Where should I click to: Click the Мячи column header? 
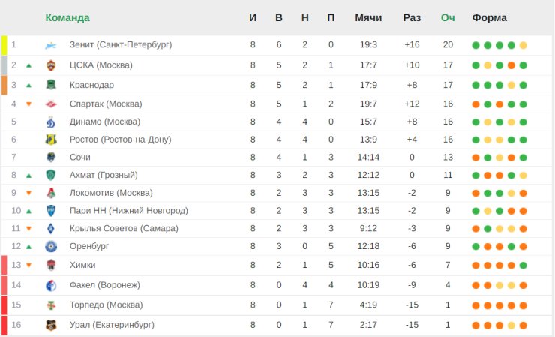368,17
